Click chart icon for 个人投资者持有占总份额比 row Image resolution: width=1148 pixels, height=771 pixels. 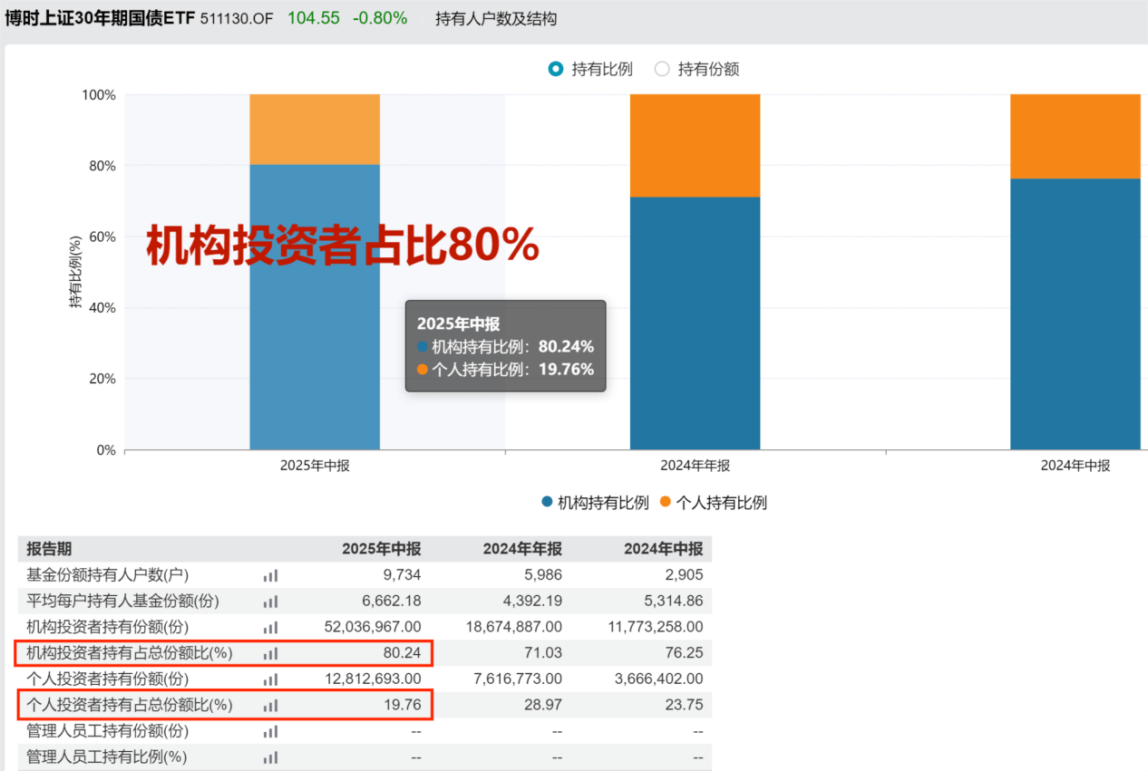click(270, 705)
